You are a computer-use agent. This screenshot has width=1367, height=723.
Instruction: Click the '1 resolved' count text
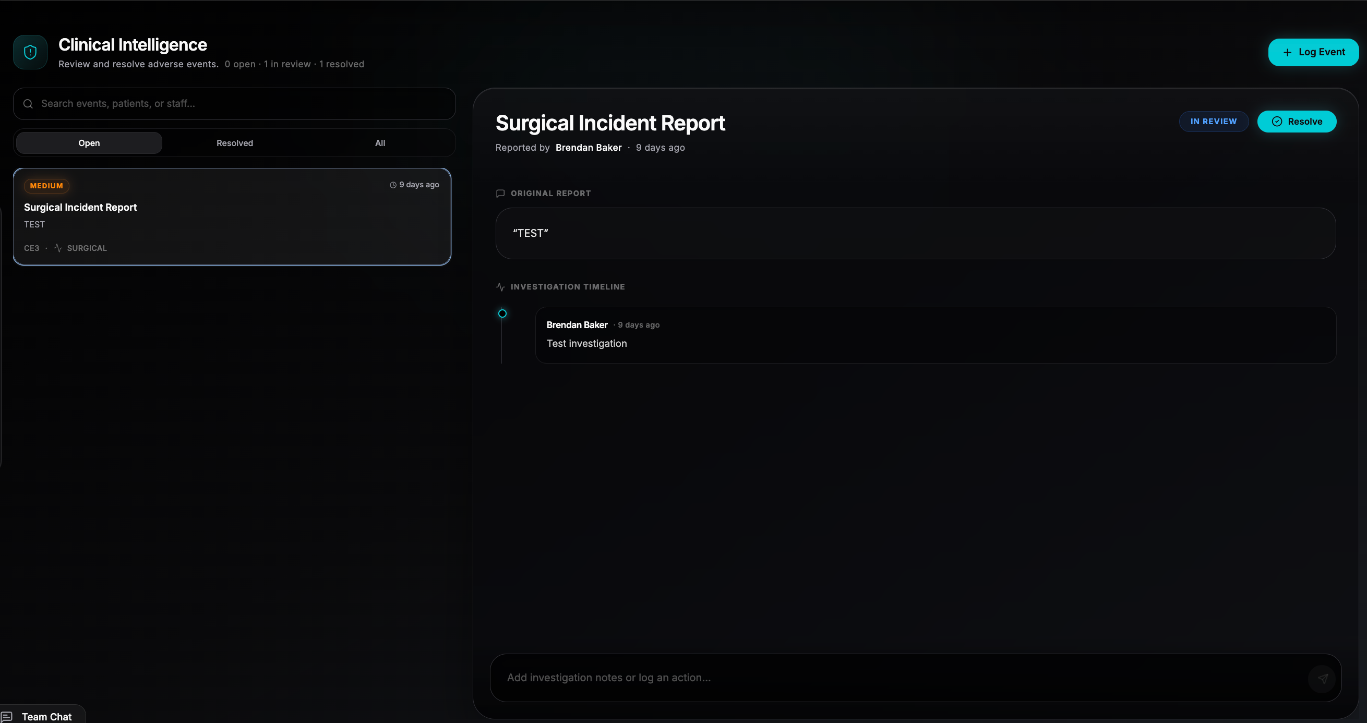341,64
